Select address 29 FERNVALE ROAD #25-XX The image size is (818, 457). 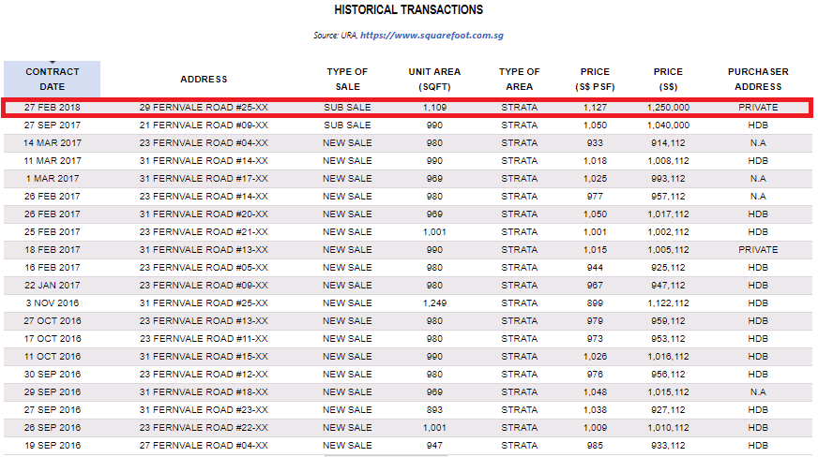point(204,107)
